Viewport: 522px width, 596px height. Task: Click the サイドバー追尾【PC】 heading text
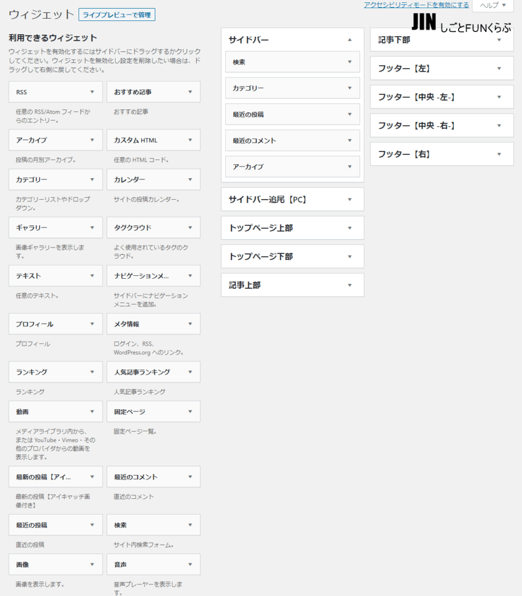268,200
